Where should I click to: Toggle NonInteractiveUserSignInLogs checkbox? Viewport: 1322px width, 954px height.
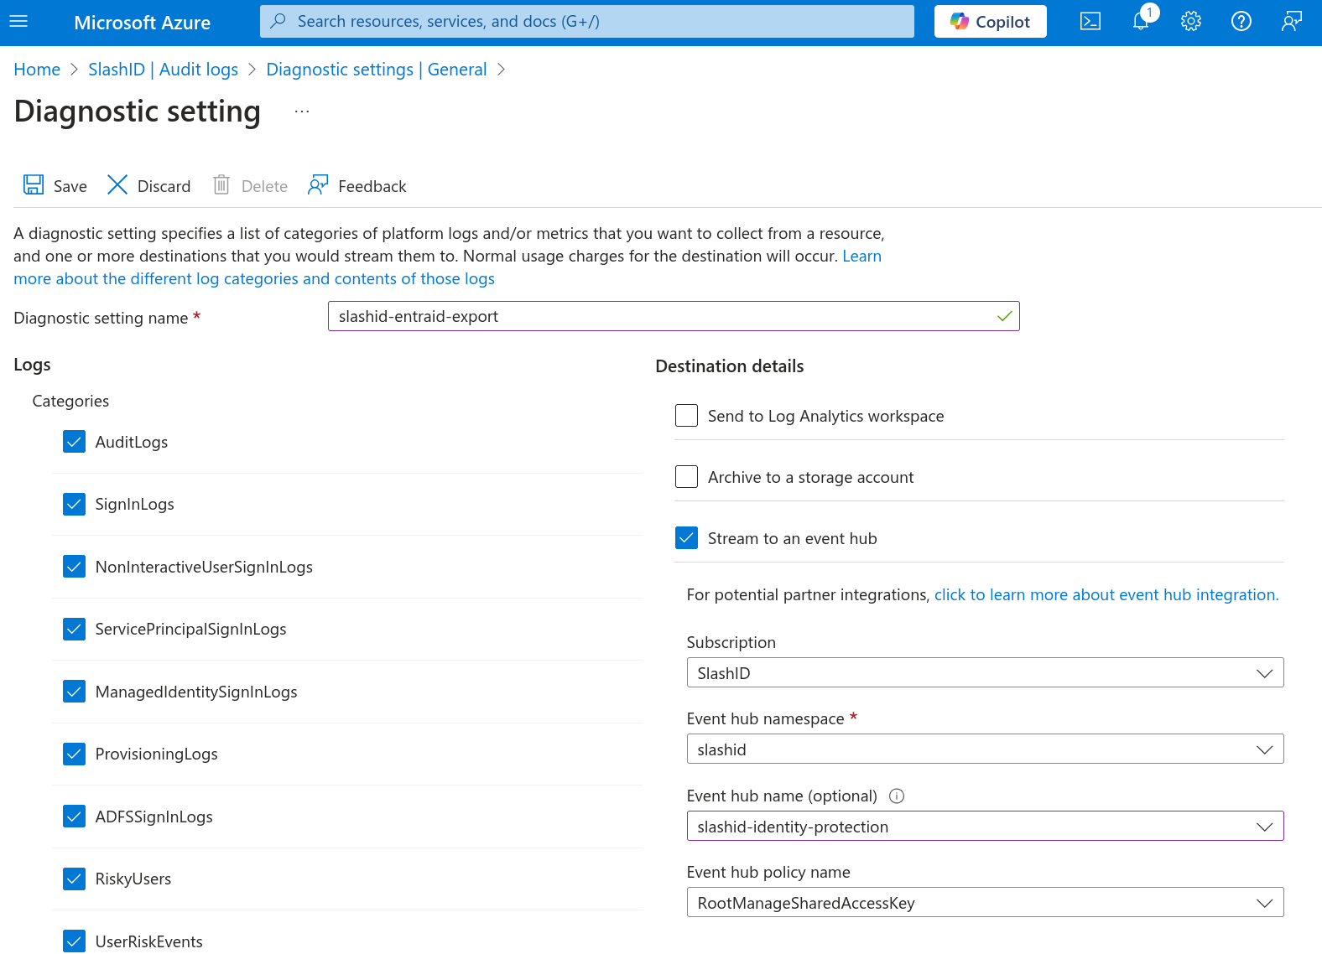(74, 567)
